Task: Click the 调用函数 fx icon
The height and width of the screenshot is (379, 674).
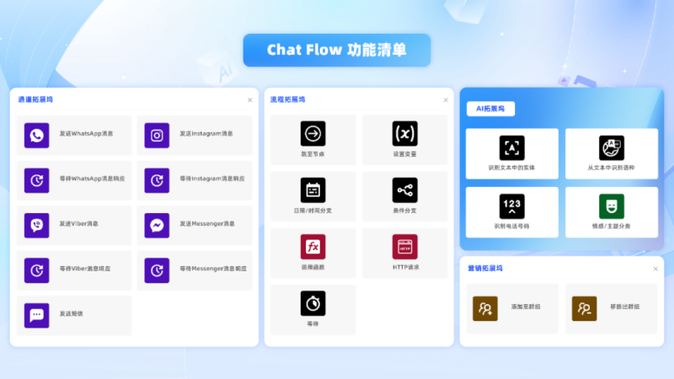Action: pyautogui.click(x=313, y=246)
